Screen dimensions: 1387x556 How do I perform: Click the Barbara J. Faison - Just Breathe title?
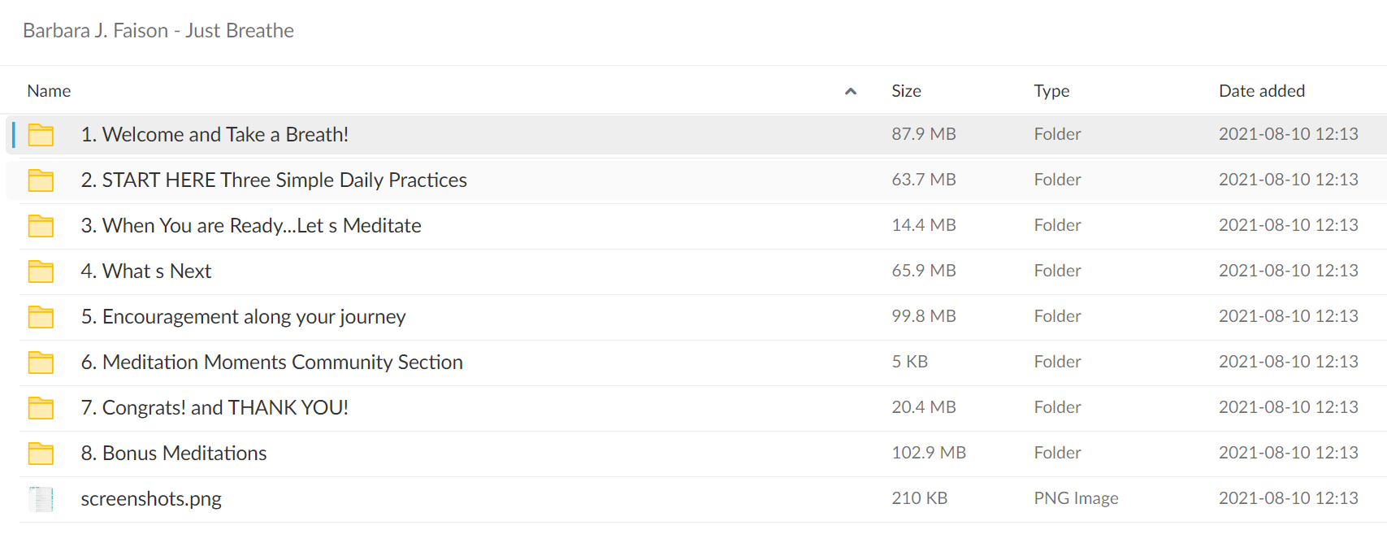click(x=158, y=31)
